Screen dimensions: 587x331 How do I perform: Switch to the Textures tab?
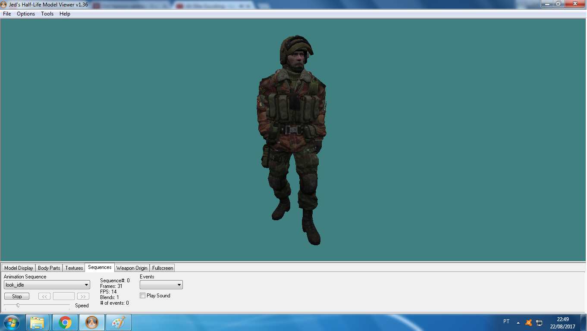click(x=74, y=268)
